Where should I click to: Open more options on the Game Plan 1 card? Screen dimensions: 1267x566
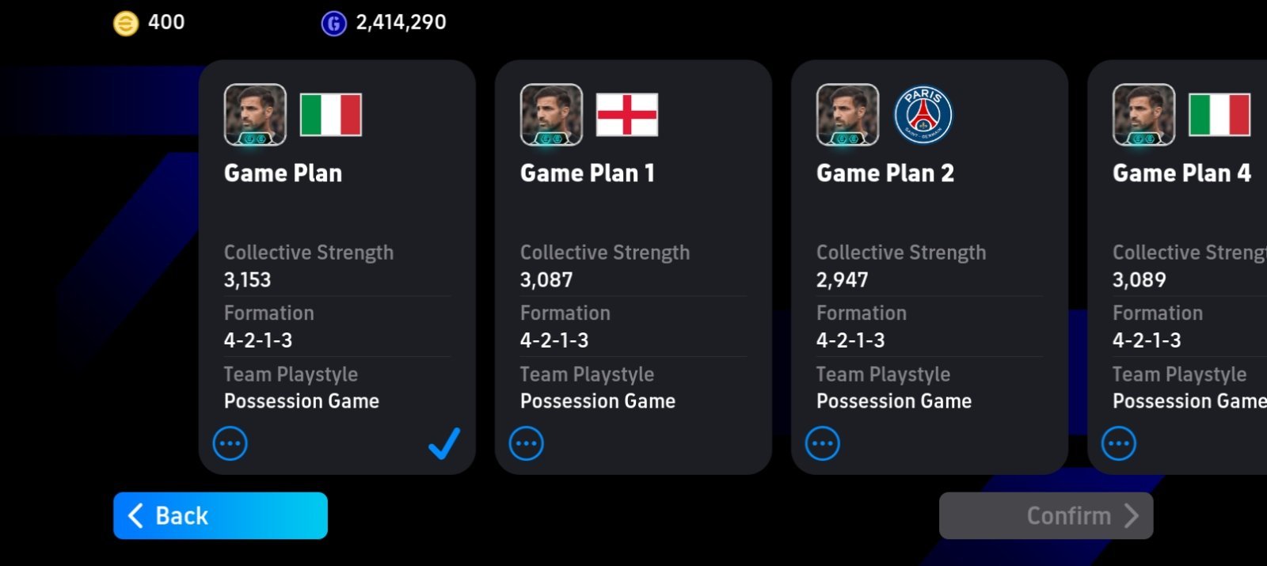pyautogui.click(x=527, y=443)
